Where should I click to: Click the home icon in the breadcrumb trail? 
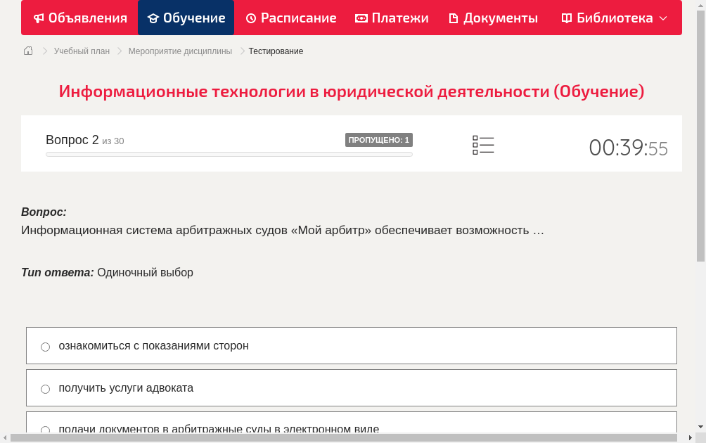tap(27, 51)
